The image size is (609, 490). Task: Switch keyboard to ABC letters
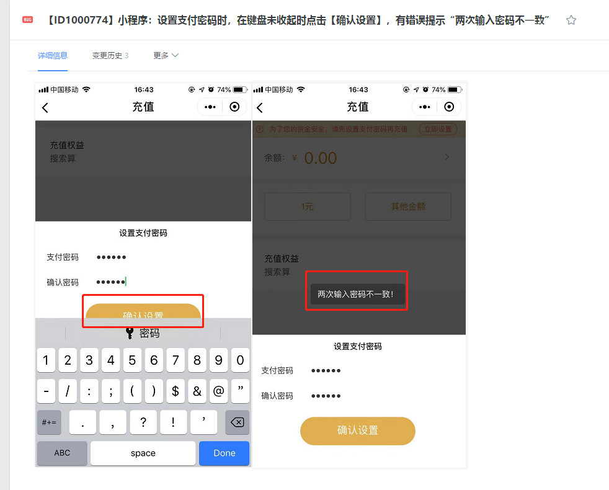pos(62,453)
